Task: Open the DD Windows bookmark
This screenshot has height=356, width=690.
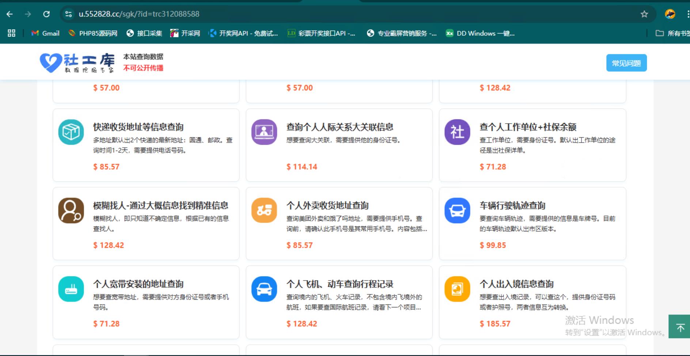Action: (480, 33)
